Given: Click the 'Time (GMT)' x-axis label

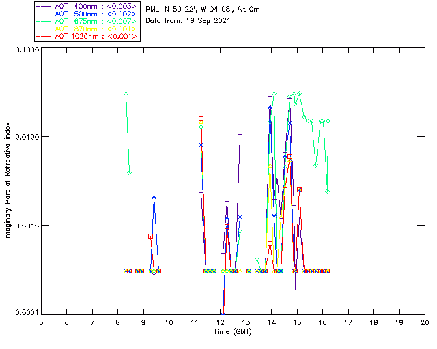Looking at the screenshot, I should pyautogui.click(x=232, y=331).
